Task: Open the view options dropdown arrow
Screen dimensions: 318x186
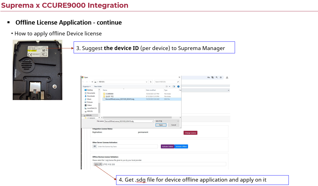Action: coord(170,87)
